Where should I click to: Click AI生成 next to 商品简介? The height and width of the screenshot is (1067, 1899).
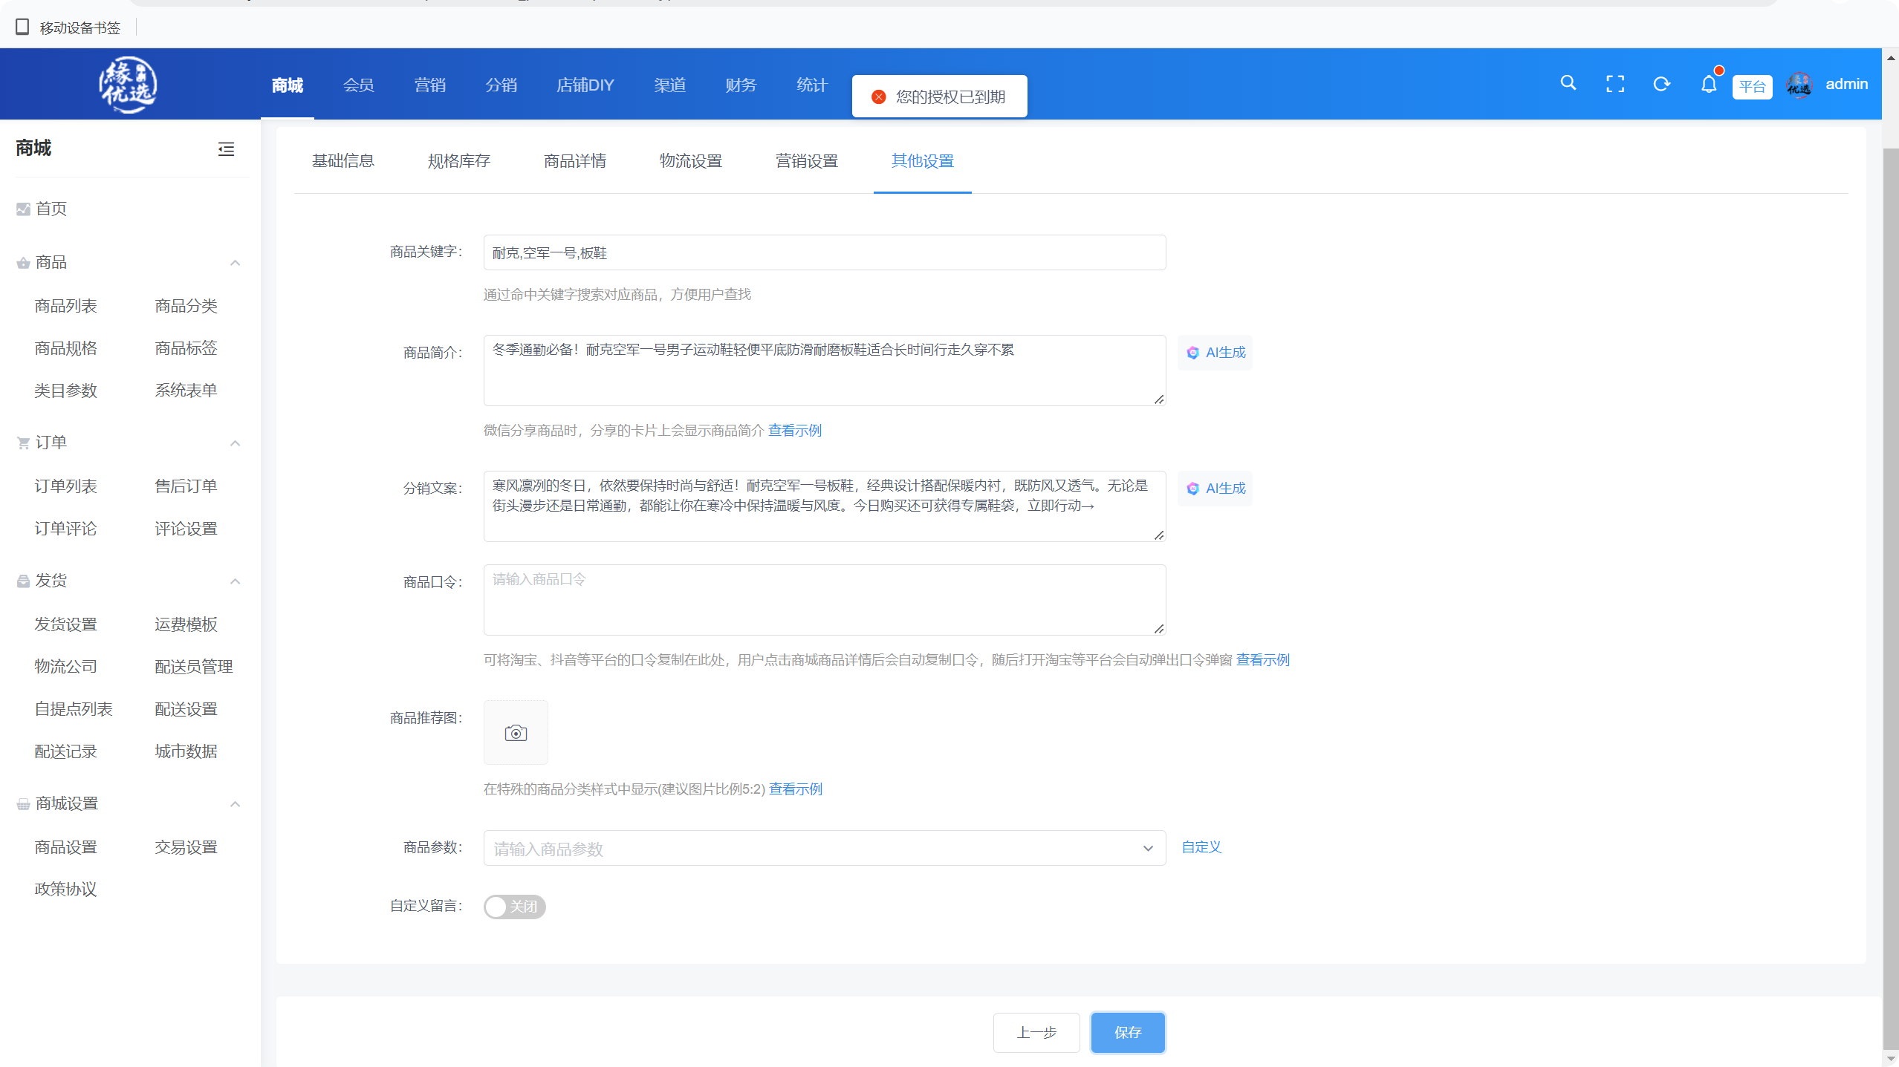tap(1215, 353)
